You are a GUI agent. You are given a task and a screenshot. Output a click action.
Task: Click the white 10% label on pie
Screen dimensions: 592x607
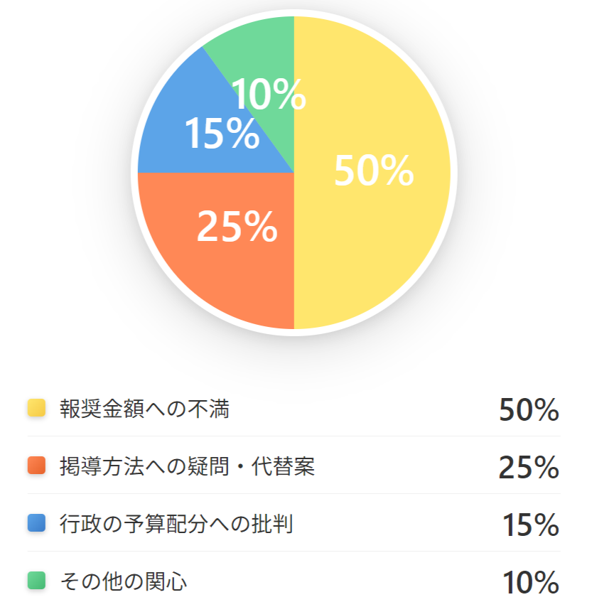pyautogui.click(x=269, y=94)
